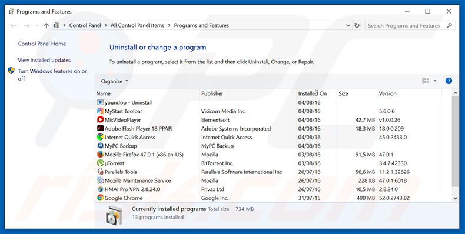Click the search magnifier icon
Image resolution: width=465 pixels, height=234 pixels.
[450, 25]
